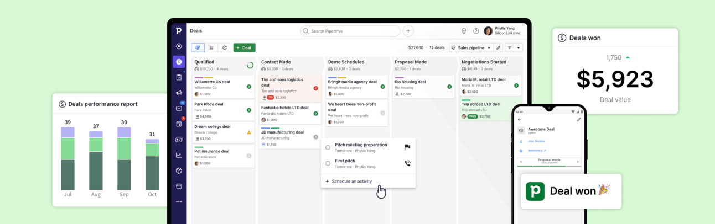Screen dimensions: 715x224
Task: Edit the pipeline with pencil icon
Action: (498, 47)
